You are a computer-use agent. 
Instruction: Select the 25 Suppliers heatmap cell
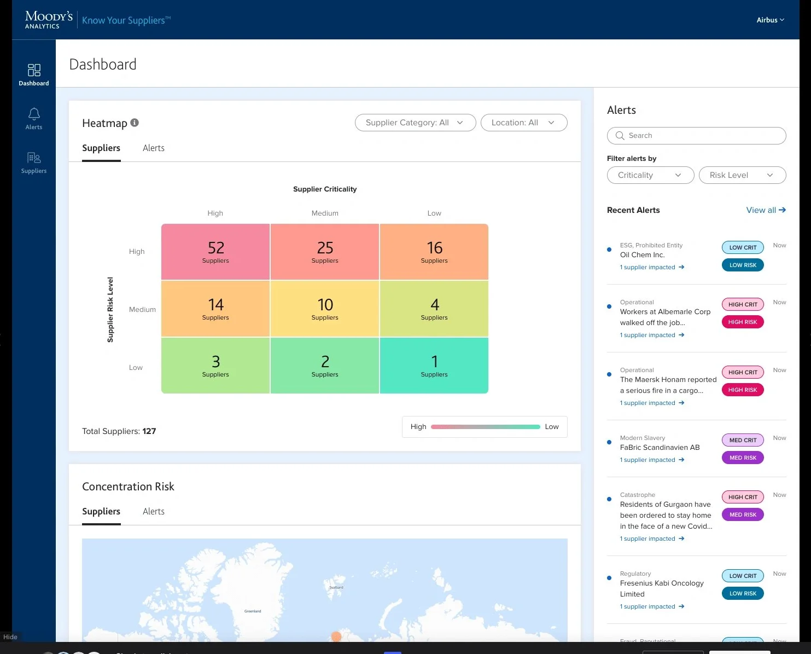pyautogui.click(x=325, y=252)
